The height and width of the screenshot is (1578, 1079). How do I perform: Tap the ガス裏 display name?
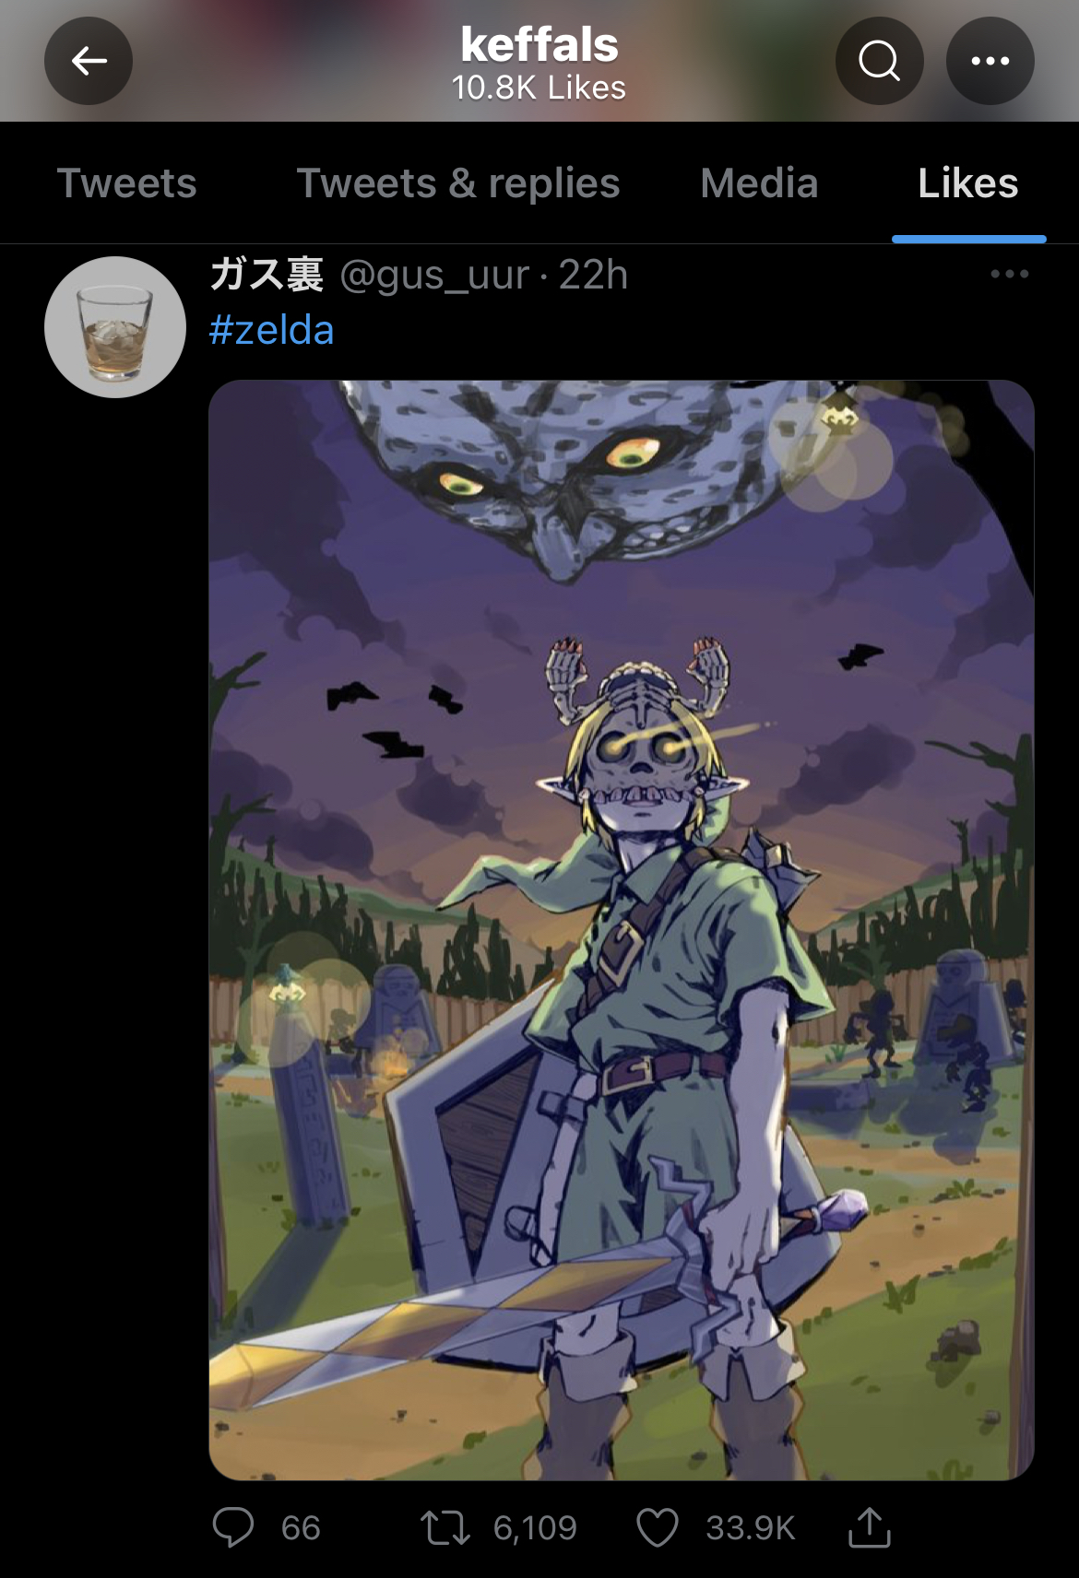267,274
